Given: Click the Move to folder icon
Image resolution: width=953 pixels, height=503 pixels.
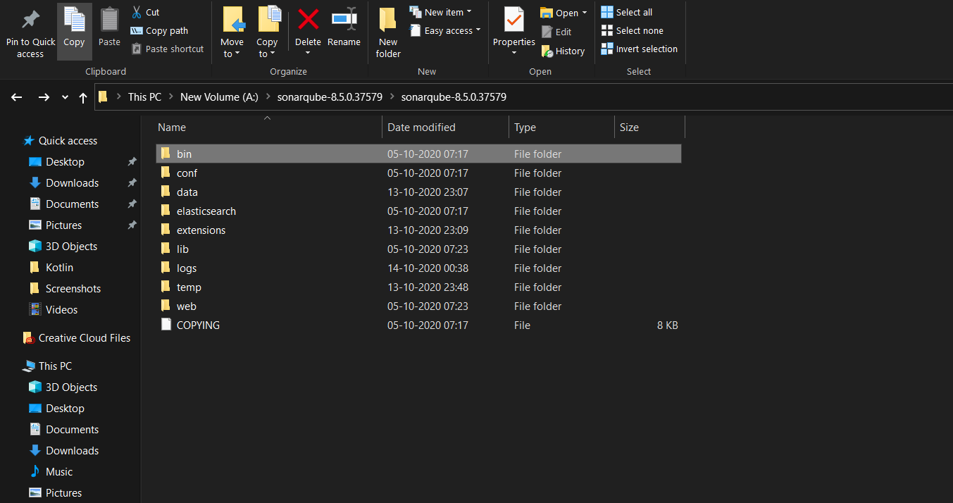Looking at the screenshot, I should pyautogui.click(x=232, y=20).
